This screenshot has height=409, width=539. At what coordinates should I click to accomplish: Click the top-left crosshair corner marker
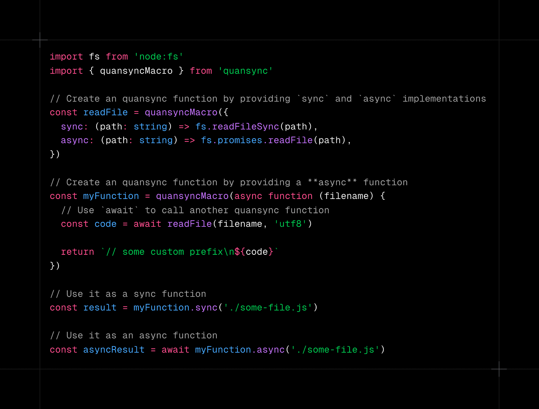(x=40, y=40)
